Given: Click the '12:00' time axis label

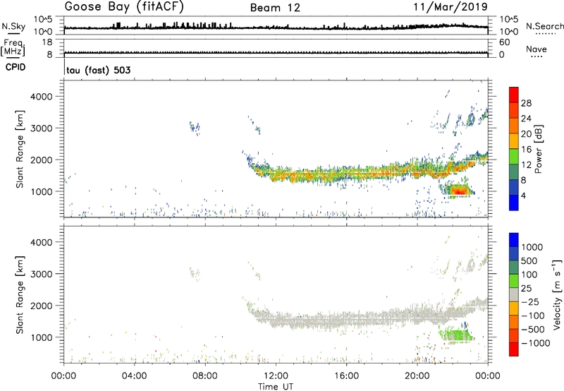Looking at the screenshot, I should [x=276, y=376].
